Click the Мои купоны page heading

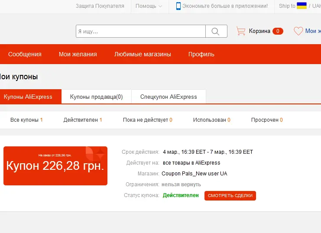19,77
